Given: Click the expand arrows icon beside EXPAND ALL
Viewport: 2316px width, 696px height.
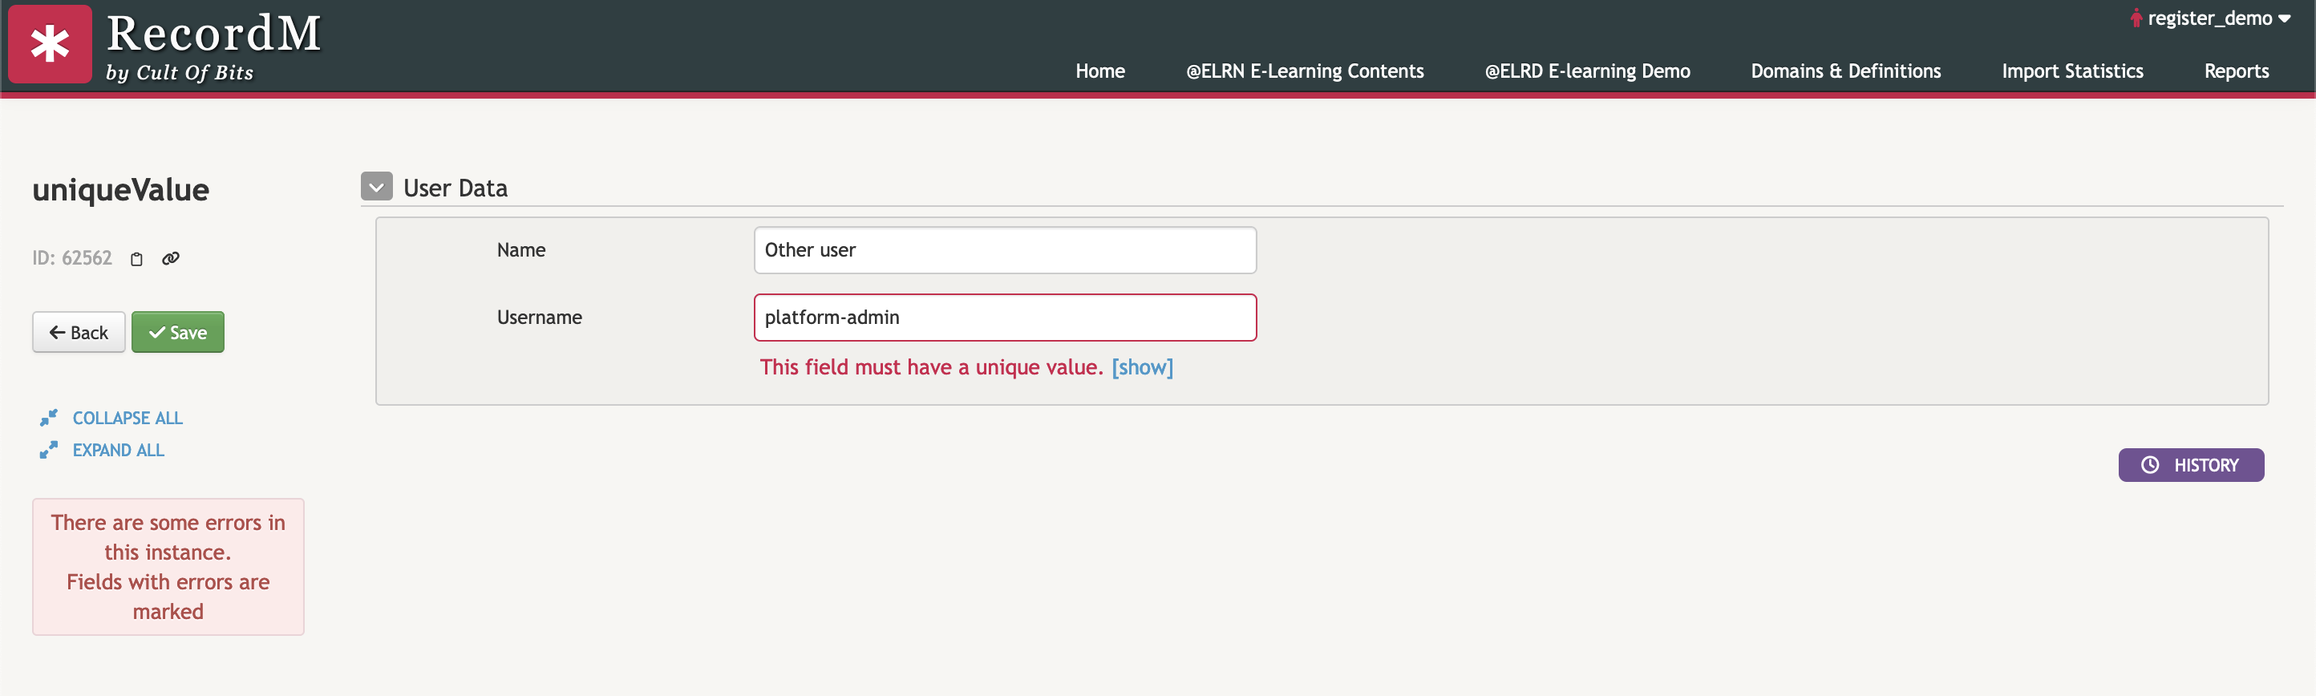Looking at the screenshot, I should pos(49,450).
